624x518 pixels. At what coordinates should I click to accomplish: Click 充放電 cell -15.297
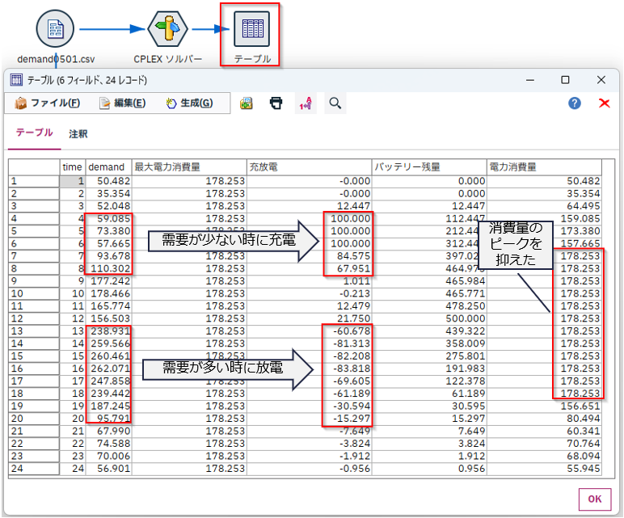point(310,419)
